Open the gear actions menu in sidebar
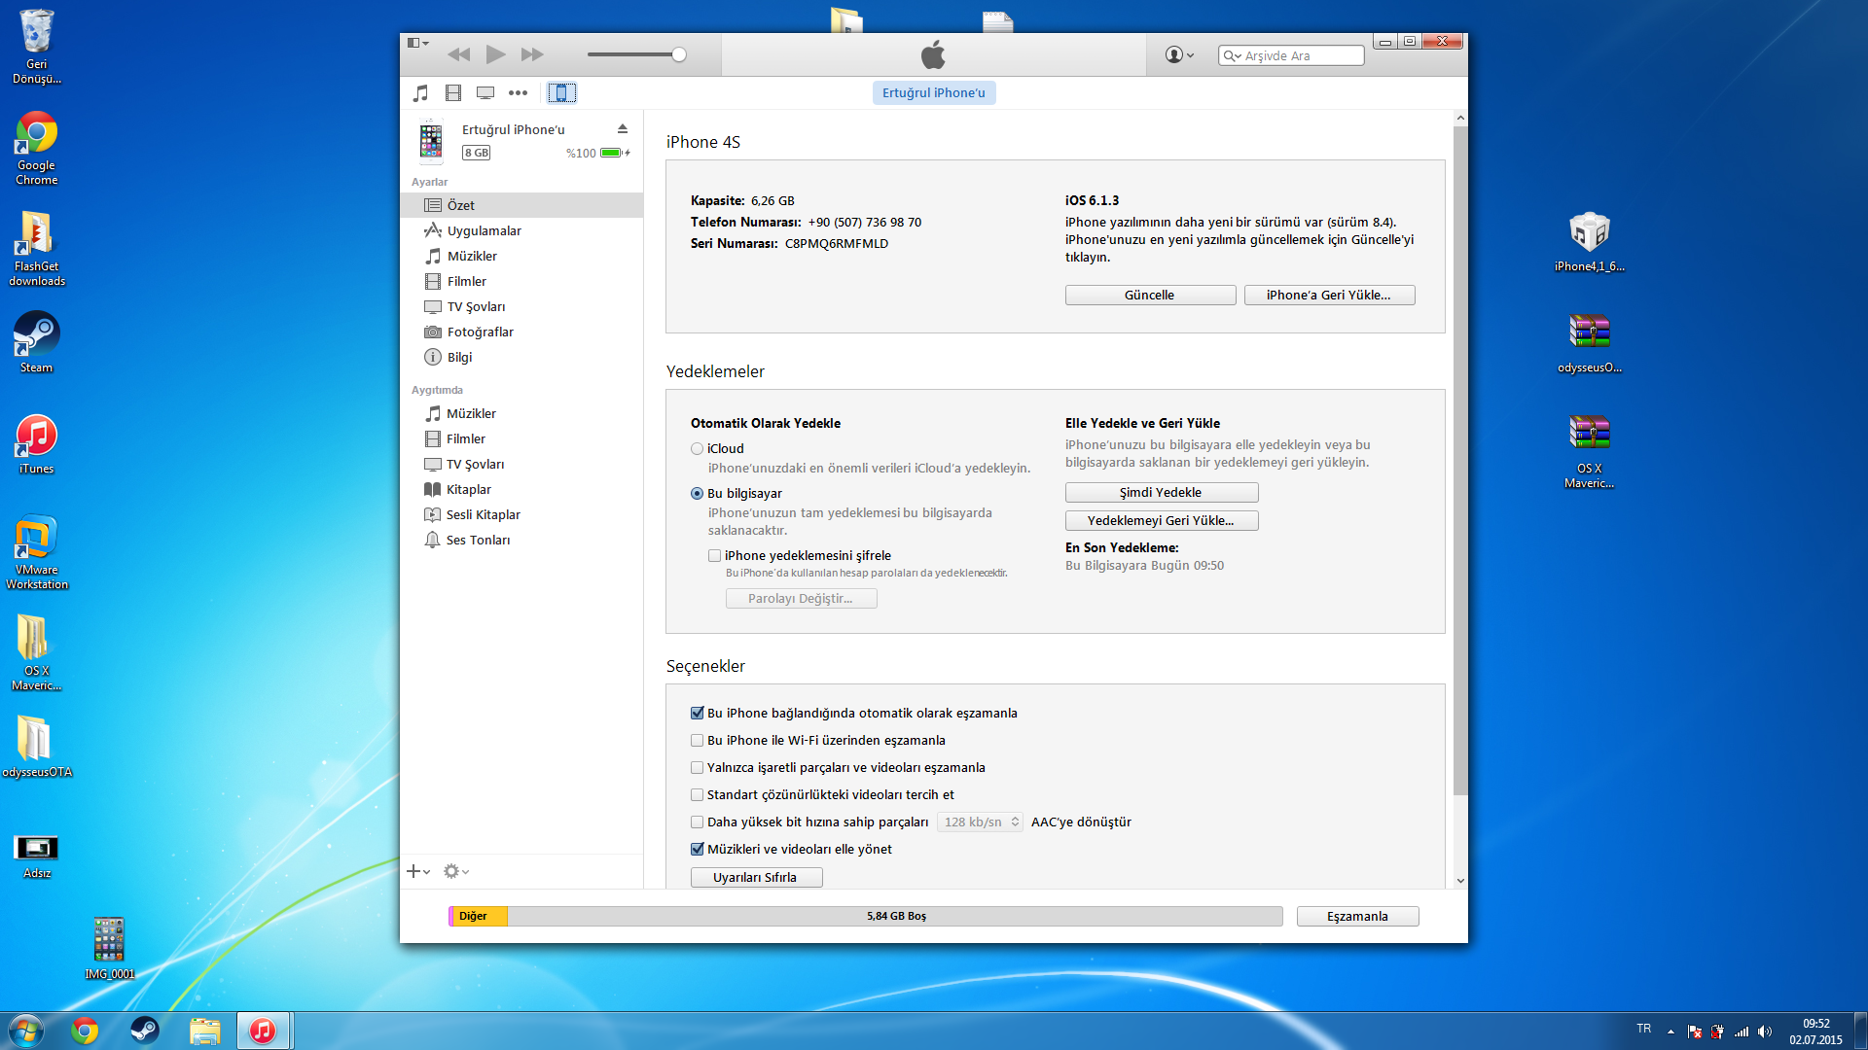 coord(455,871)
